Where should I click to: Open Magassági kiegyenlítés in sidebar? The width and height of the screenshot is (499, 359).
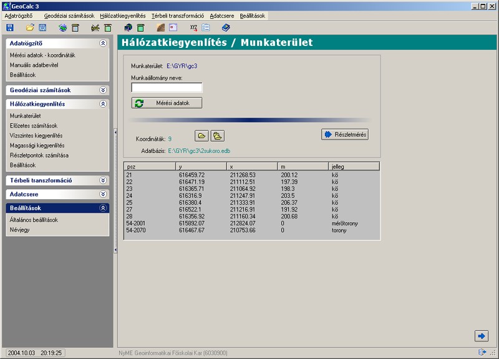click(x=37, y=146)
